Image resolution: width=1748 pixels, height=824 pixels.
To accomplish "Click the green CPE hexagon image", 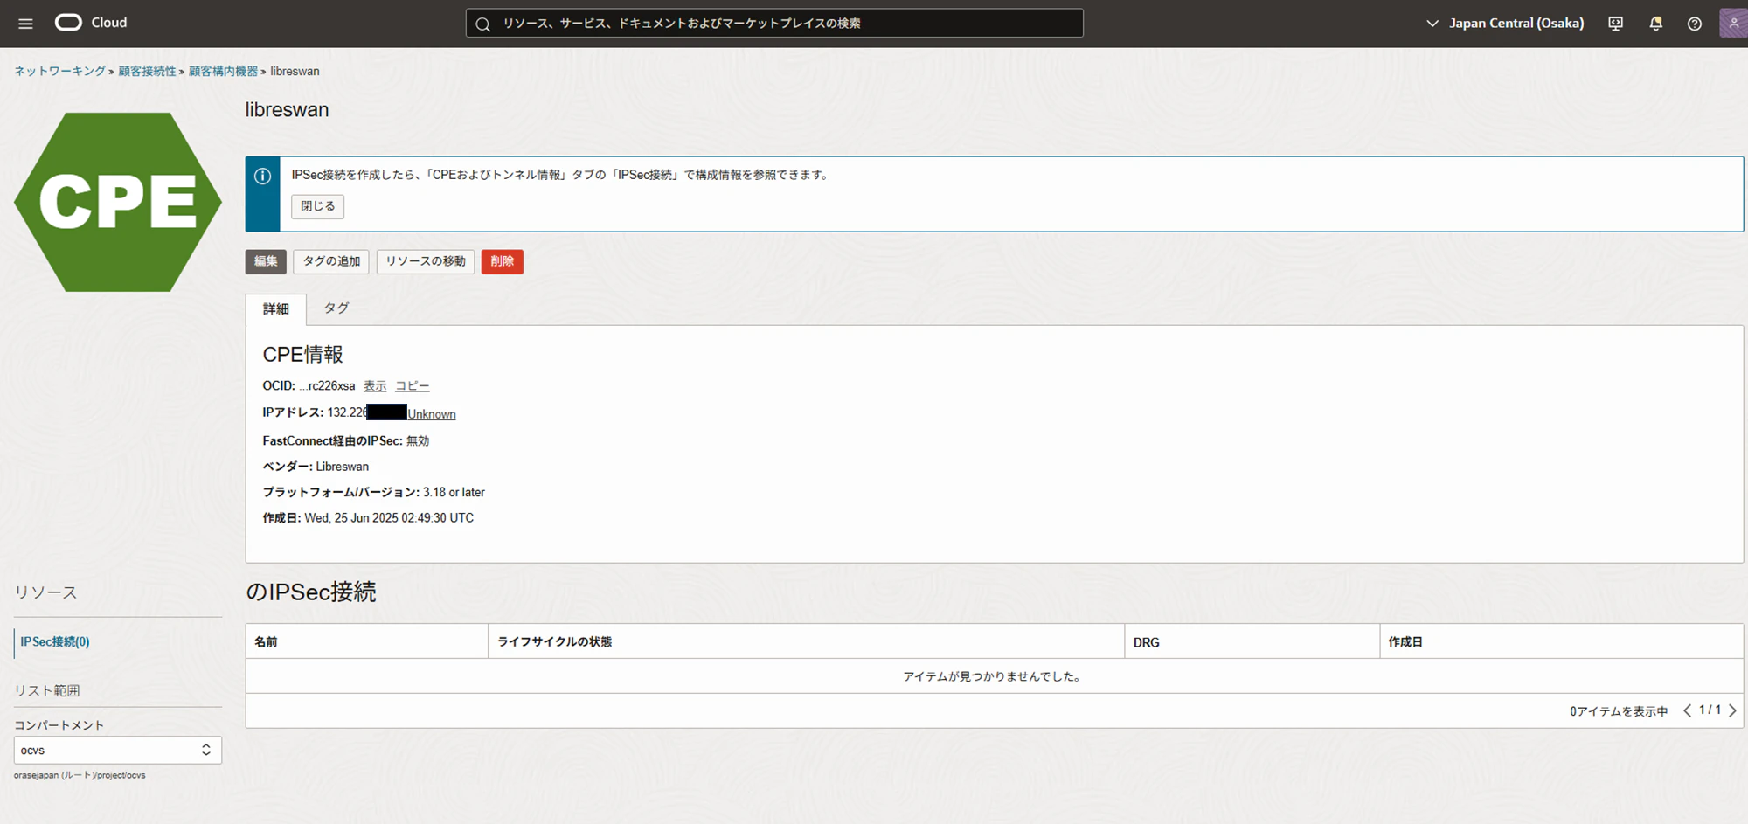I will 118,202.
